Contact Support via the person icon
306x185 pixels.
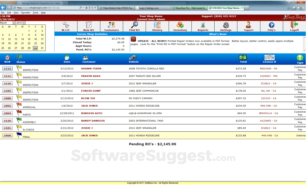pos(248,24)
